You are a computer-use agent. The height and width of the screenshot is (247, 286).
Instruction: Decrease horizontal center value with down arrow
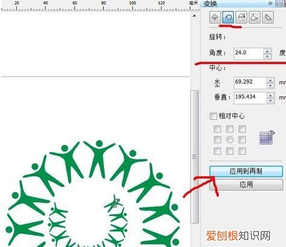point(270,86)
